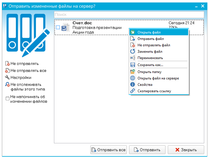This screenshot has height=158, width=209.
Task: Click the 'Свойства' blue info icon
Action: click(x=132, y=84)
